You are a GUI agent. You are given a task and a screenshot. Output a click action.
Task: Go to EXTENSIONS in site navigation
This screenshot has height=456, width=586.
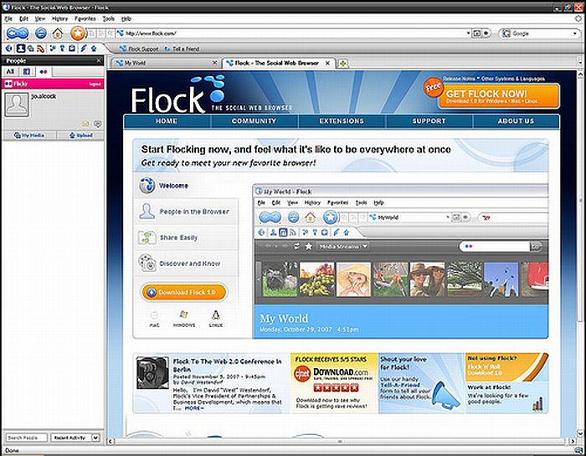[x=342, y=121]
